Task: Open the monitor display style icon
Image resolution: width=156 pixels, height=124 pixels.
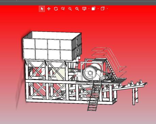Action: click(84, 9)
